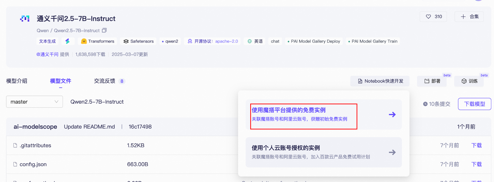494x182 pixels.
Task: Click the ai-modelscope committer name
Action: click(x=35, y=127)
